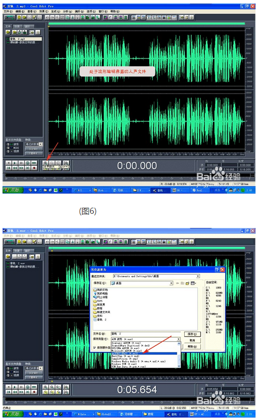Viewport: 256px width, 418px height.
Task: Click Open file toolbar icon in 2.mp3 window
Action: tap(24, 18)
